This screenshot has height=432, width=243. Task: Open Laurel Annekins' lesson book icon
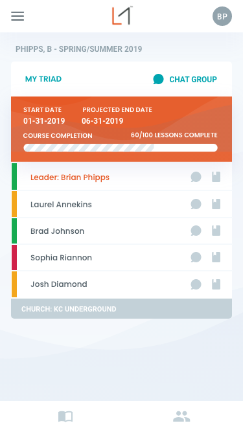click(216, 205)
